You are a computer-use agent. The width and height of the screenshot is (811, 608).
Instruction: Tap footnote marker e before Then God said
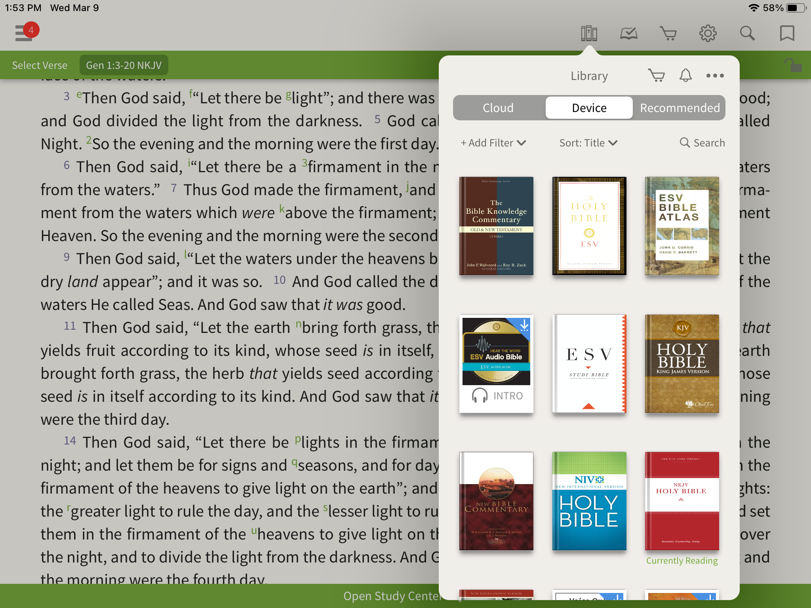click(x=79, y=94)
